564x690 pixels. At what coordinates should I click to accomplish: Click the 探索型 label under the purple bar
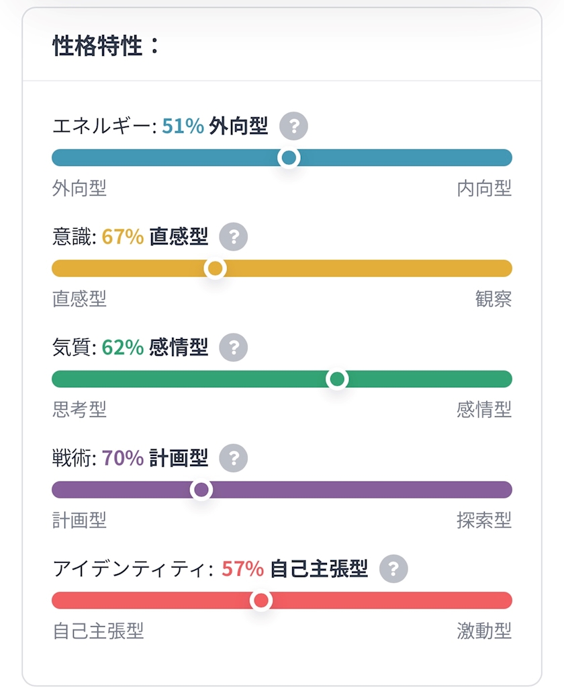point(484,520)
